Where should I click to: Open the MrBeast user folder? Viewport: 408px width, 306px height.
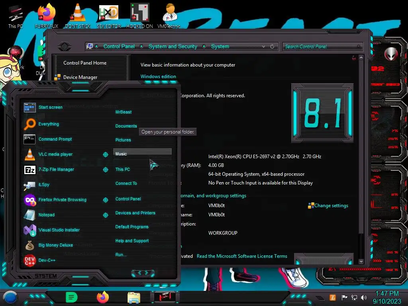124,112
